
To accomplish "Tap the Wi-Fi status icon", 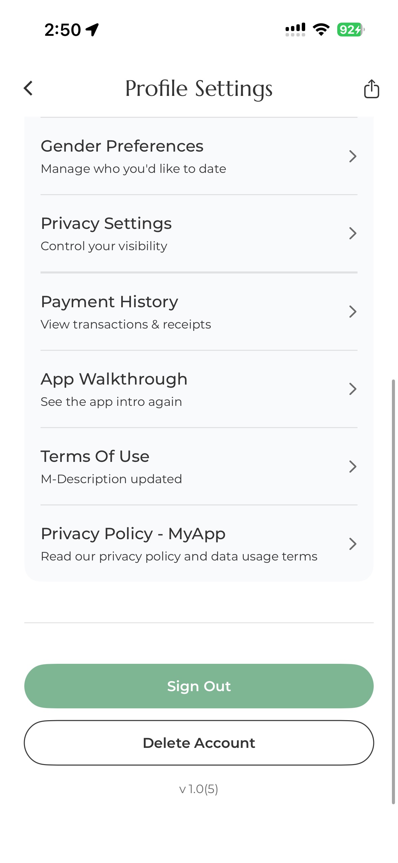I will tap(321, 30).
